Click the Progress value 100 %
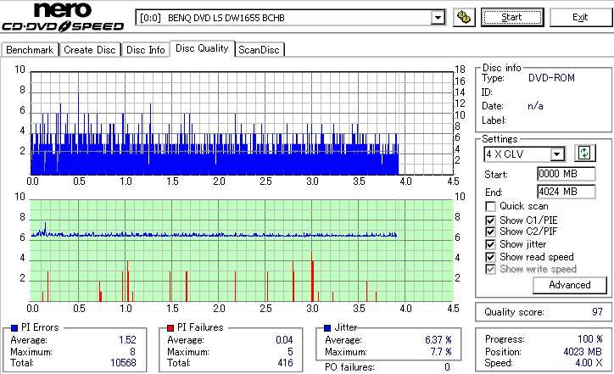614x374 pixels. tap(590, 339)
